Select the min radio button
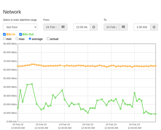161x130 pixels. pos(5,39)
